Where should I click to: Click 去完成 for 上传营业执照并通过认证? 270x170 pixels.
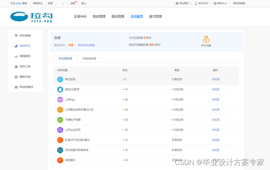click(216, 110)
